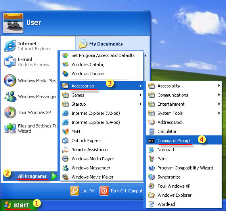The width and height of the screenshot is (226, 211).
Task: Click the Calculator text label
Action: coord(167,131)
